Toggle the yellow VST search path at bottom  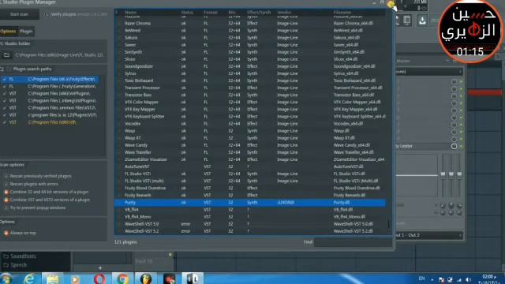5,122
